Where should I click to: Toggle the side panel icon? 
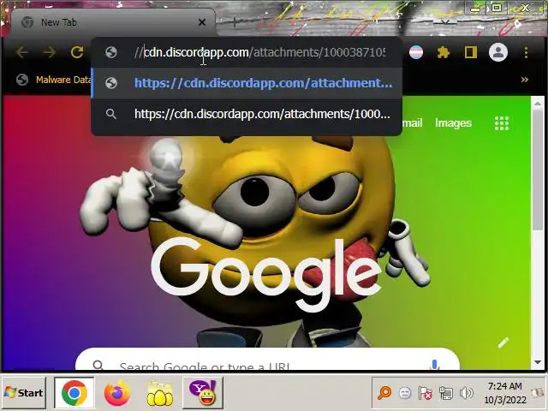470,52
